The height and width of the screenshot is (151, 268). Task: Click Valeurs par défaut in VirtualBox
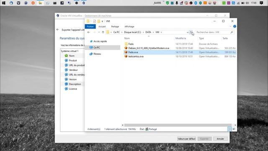coord(186,139)
